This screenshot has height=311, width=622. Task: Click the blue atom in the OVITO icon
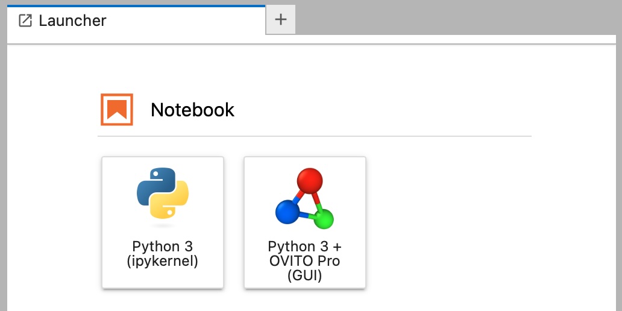click(287, 212)
